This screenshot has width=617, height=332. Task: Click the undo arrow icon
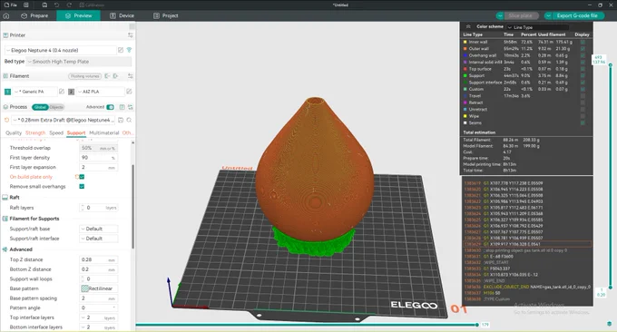tap(56, 5)
